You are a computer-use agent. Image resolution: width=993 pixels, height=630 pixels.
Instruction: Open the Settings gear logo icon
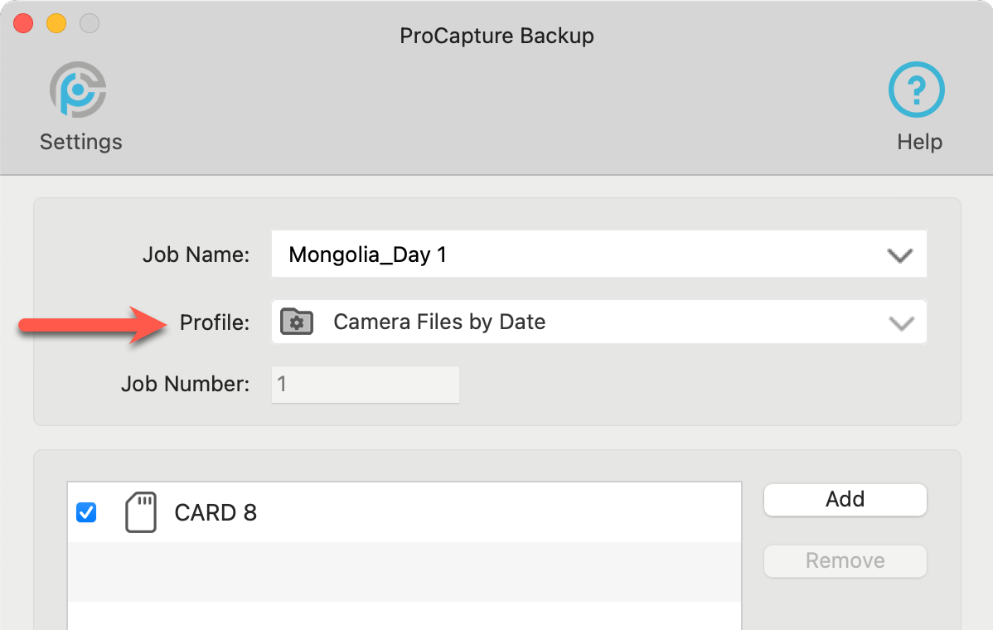tap(78, 90)
